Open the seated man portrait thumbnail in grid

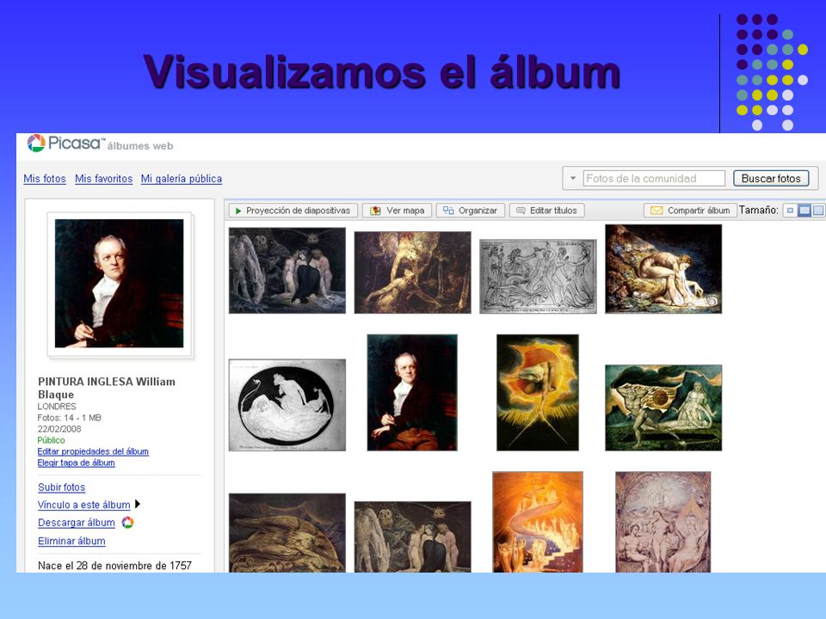[412, 393]
